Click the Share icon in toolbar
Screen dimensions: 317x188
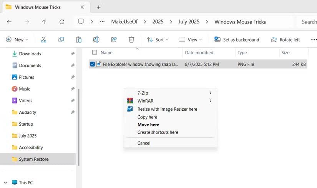coord(114,40)
